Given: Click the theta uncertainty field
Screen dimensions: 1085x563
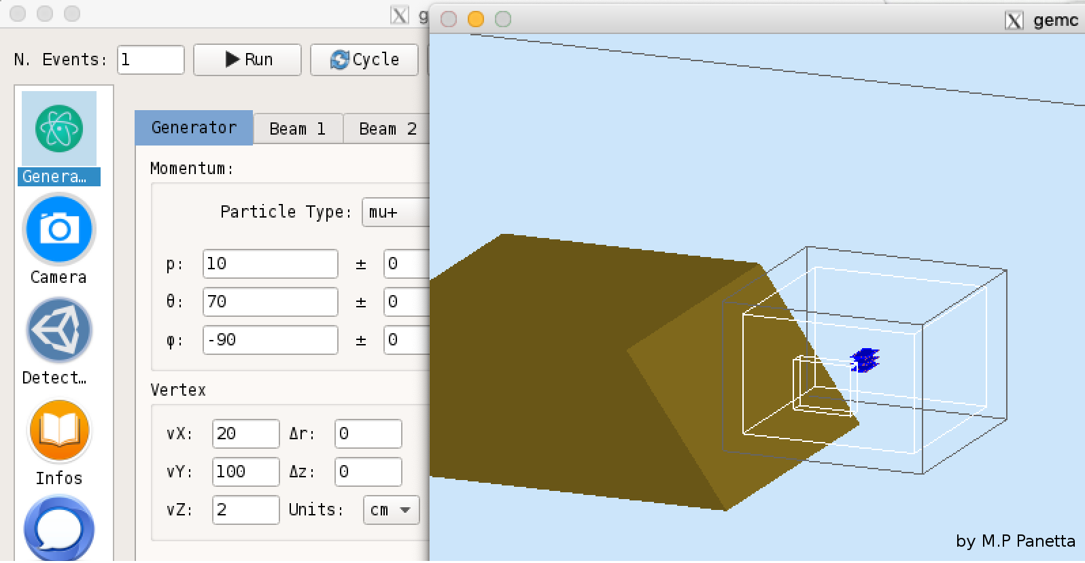Looking at the screenshot, I should click(407, 302).
